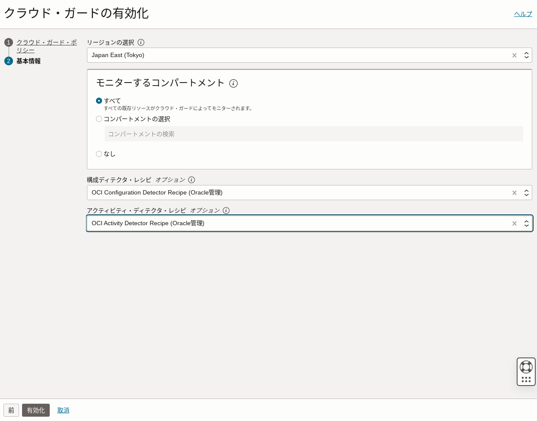Viewport: 537px width, 421px height.
Task: Select the すべて radio option
Action: point(99,101)
